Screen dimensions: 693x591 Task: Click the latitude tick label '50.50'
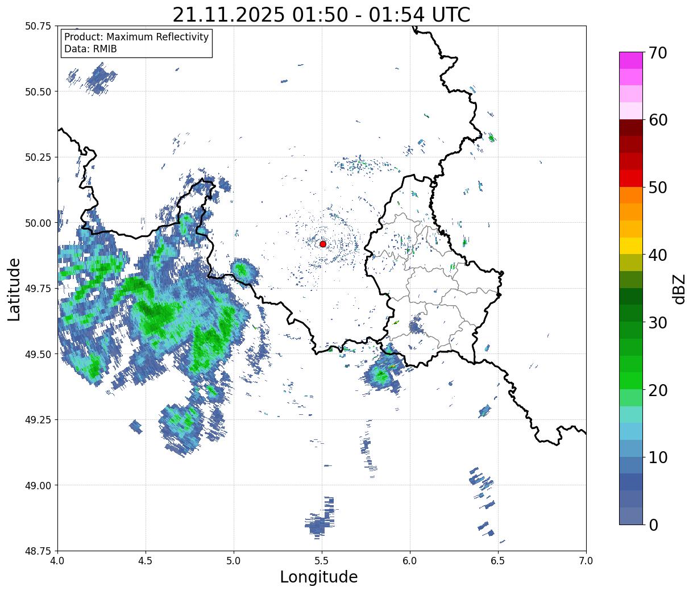39,91
